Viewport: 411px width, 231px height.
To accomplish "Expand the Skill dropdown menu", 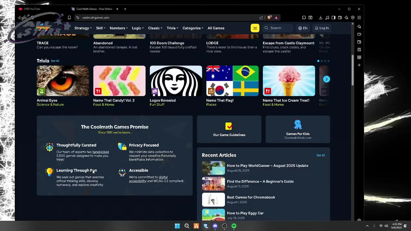I will point(101,28).
